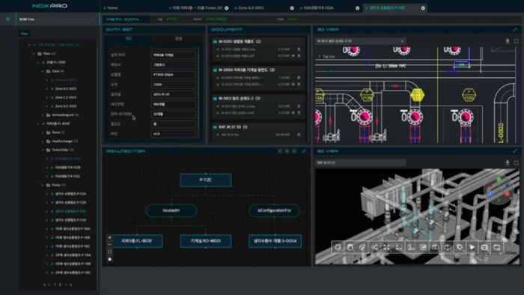This screenshot has width=524, height=295.
Task: Download the 3D view model B4F_M_01
Action: click(508, 162)
